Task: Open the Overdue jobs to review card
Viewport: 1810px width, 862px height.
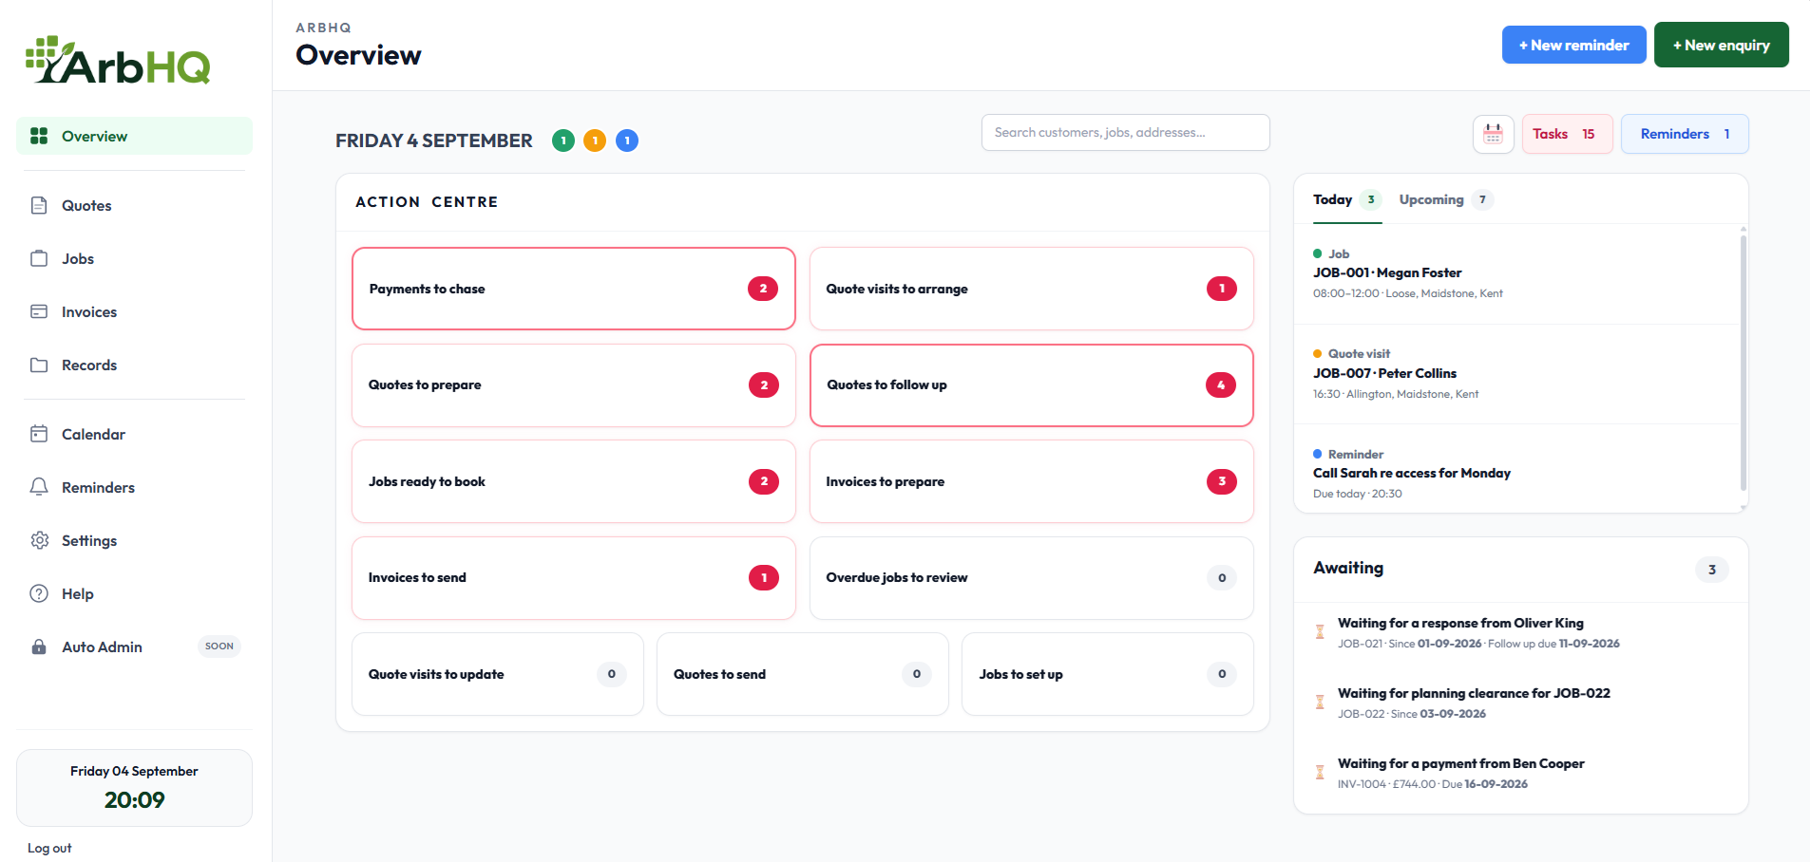Action: coord(1032,577)
